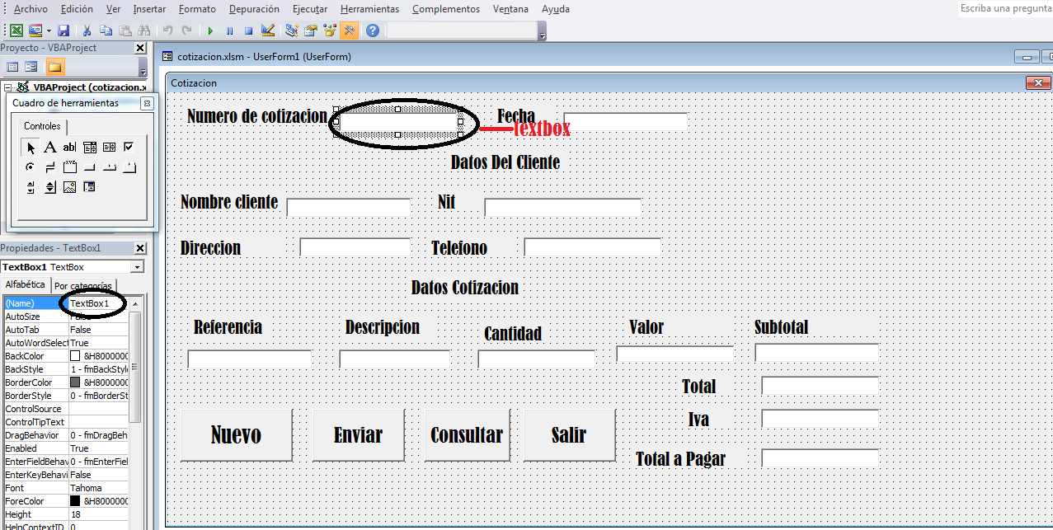Click the Salir button on the form
Viewport: 1053px width, 530px height.
(x=569, y=434)
